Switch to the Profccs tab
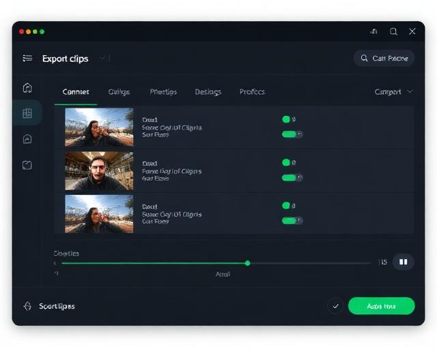The image size is (437, 349). click(x=252, y=92)
